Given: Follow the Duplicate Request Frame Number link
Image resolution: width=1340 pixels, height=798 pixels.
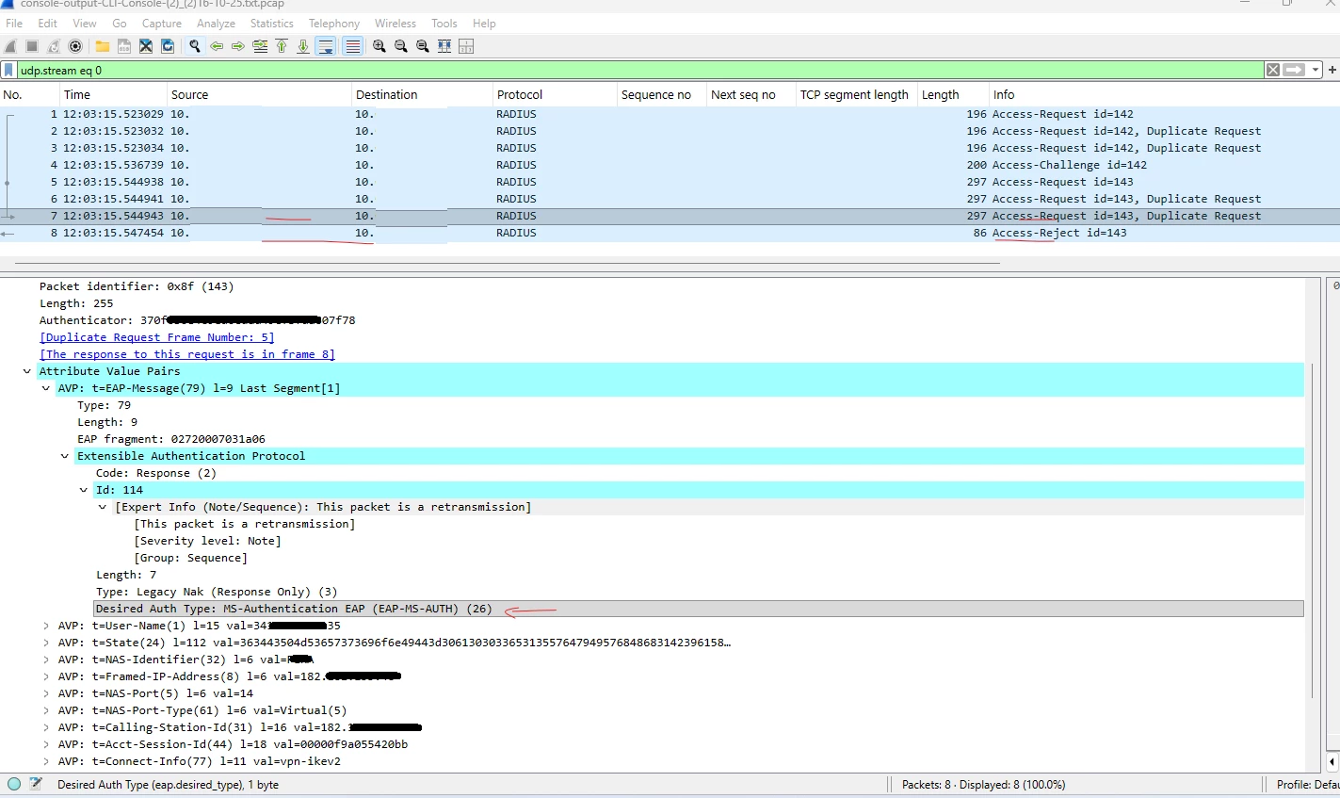Looking at the screenshot, I should pos(157,337).
